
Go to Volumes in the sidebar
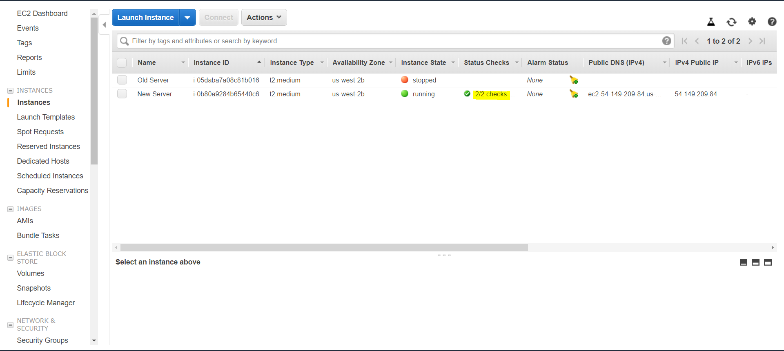click(31, 273)
